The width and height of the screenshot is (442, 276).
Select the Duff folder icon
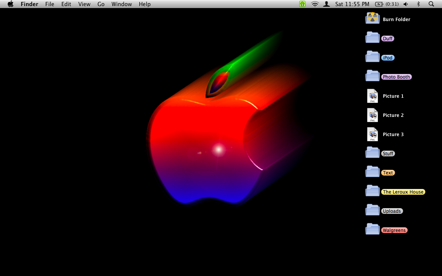(373, 38)
